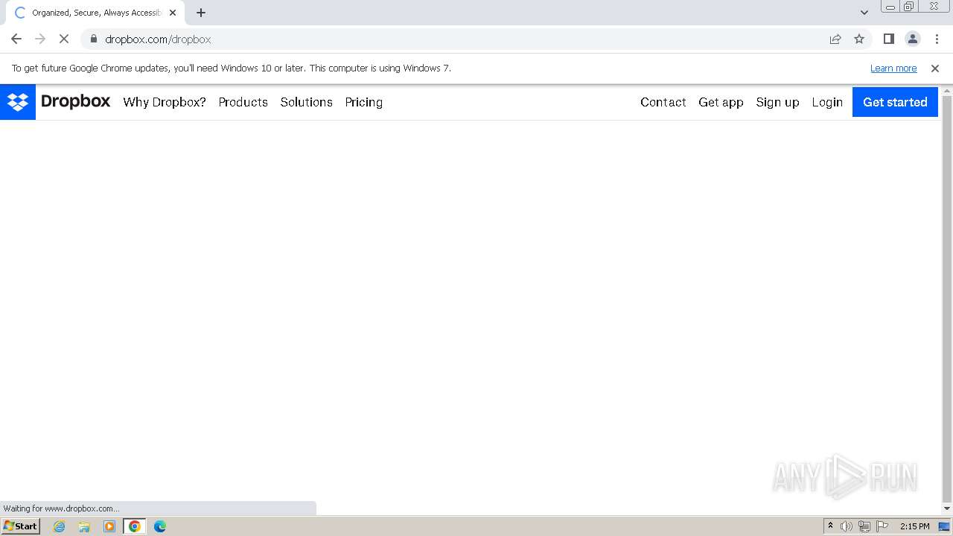Image resolution: width=953 pixels, height=536 pixels.
Task: Click the blue Get started button
Action: [895, 102]
